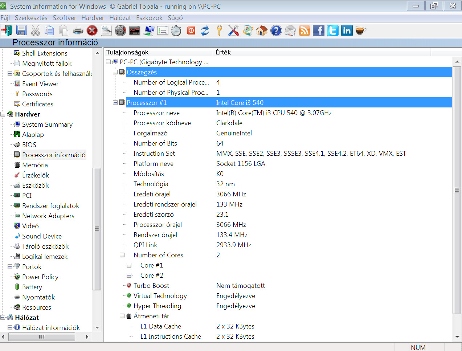Select Érzékelők in the tree

(36, 175)
